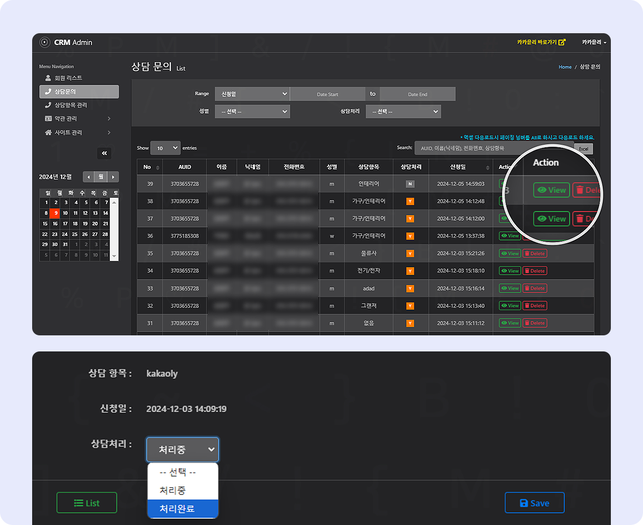Click the 상담항목 column header
The height and width of the screenshot is (525, 643).
click(x=369, y=167)
